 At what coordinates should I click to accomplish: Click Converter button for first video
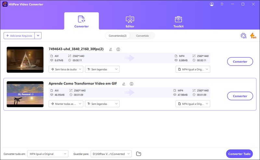pos(240,61)
